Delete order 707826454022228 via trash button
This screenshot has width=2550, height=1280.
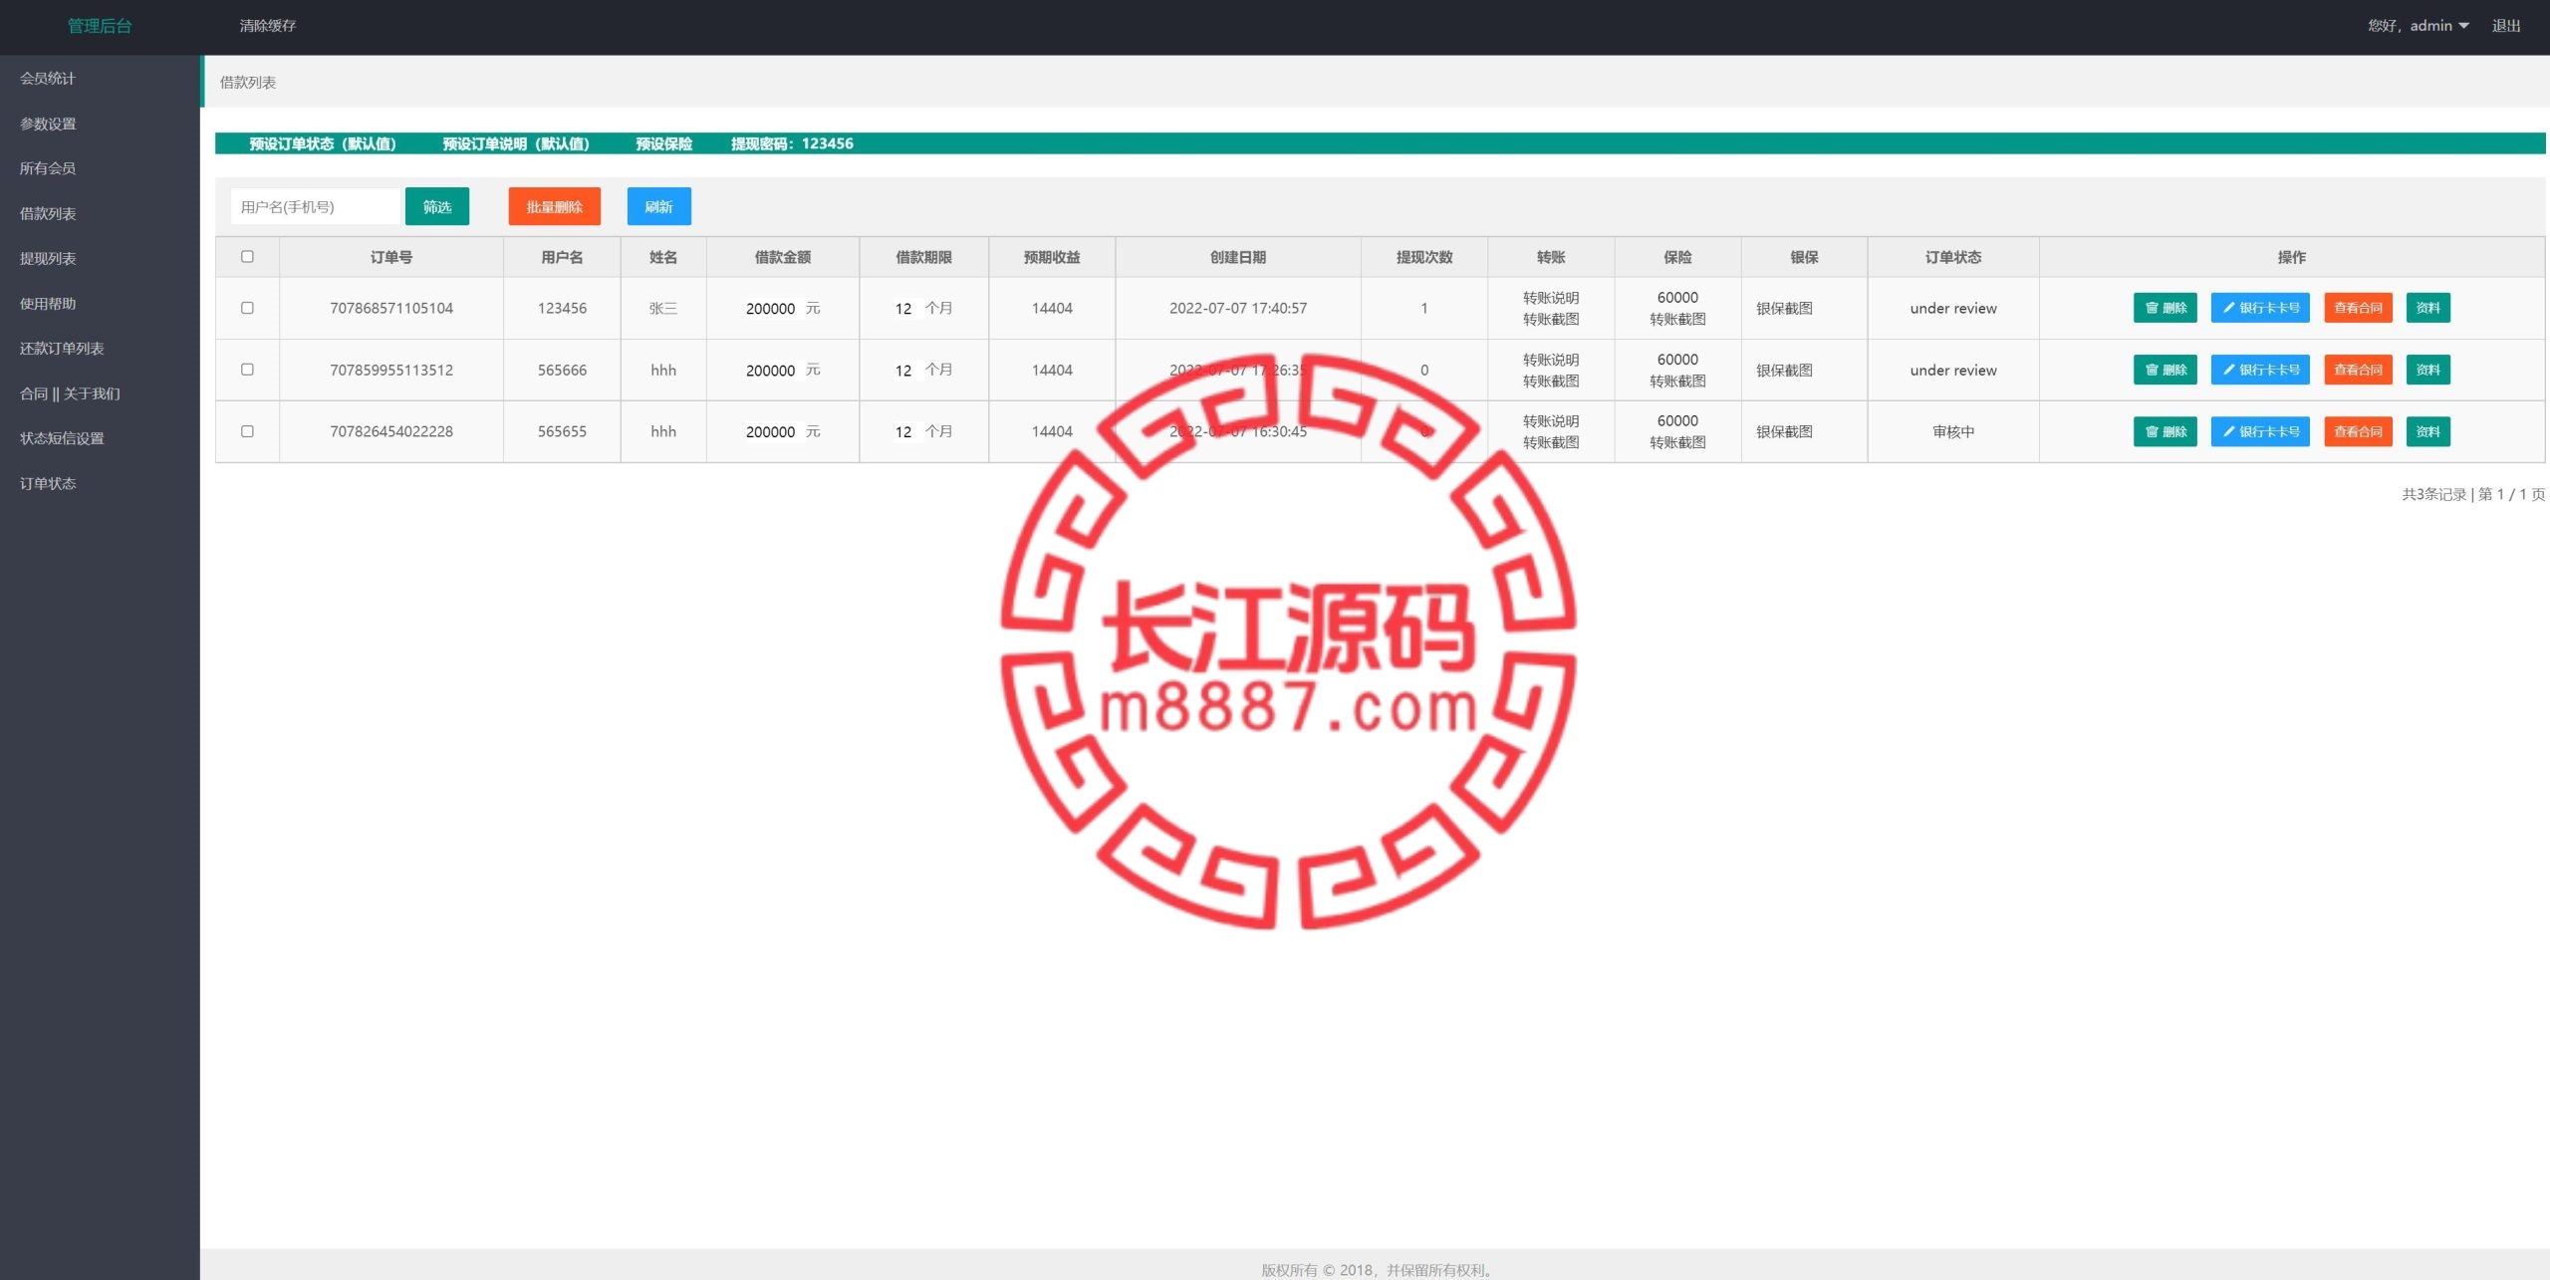2165,431
